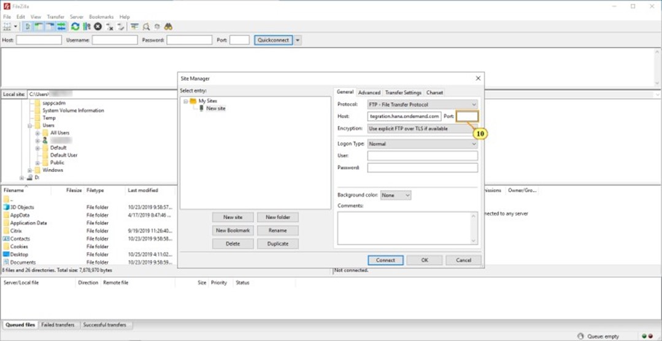Open the directory listing filters icon

coord(134,27)
